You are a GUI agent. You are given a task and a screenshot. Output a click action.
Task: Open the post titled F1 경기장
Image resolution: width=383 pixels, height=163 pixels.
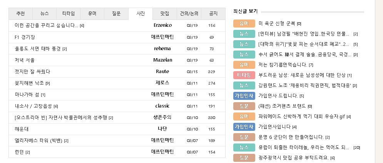tap(25, 37)
